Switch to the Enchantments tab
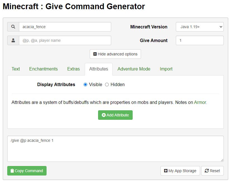 click(43, 69)
